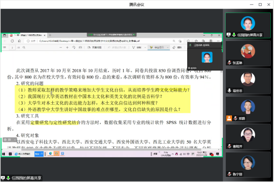Click the Page View button in PDF toolbar
Screen dimensions: 274x182
coord(94,47)
